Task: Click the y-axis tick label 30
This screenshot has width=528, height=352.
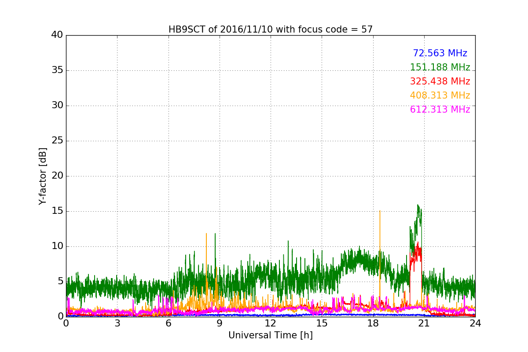Action: 57,106
